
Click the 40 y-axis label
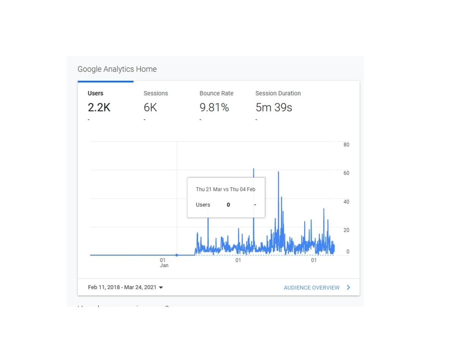point(346,202)
